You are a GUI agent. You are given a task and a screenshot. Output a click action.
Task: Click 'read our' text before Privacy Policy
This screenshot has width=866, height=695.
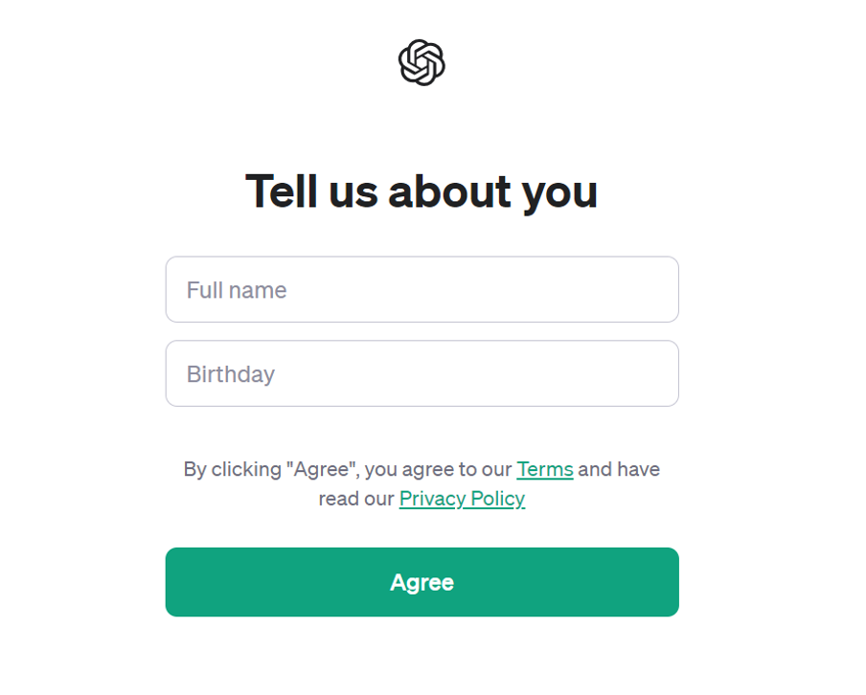click(356, 499)
